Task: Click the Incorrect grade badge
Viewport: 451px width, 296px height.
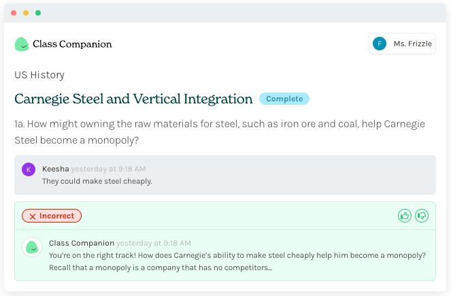Action: pyautogui.click(x=52, y=216)
